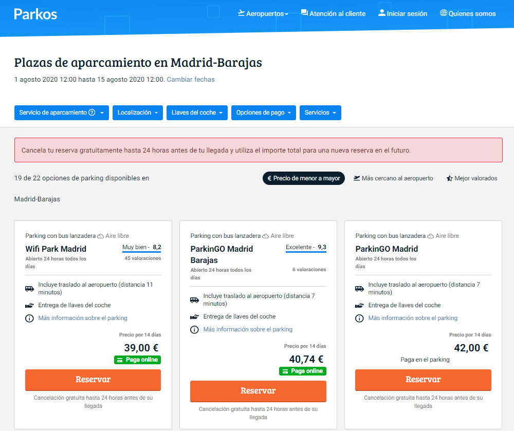Click the cloud Aire libre icon on Wifi Park Madrid card
This screenshot has width=514, height=431.
pos(101,236)
